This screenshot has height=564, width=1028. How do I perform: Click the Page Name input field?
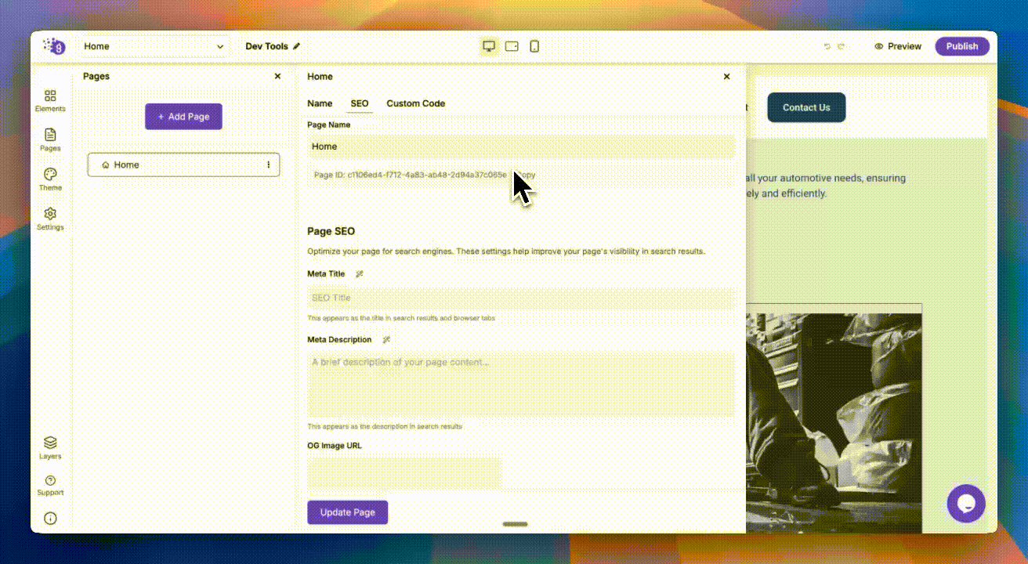point(521,146)
